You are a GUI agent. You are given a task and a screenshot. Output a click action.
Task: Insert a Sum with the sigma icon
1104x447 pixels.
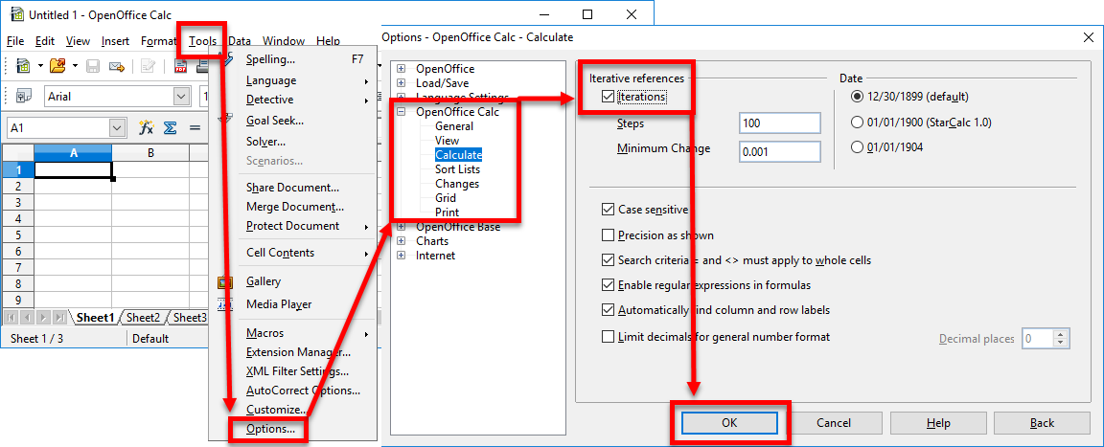170,128
